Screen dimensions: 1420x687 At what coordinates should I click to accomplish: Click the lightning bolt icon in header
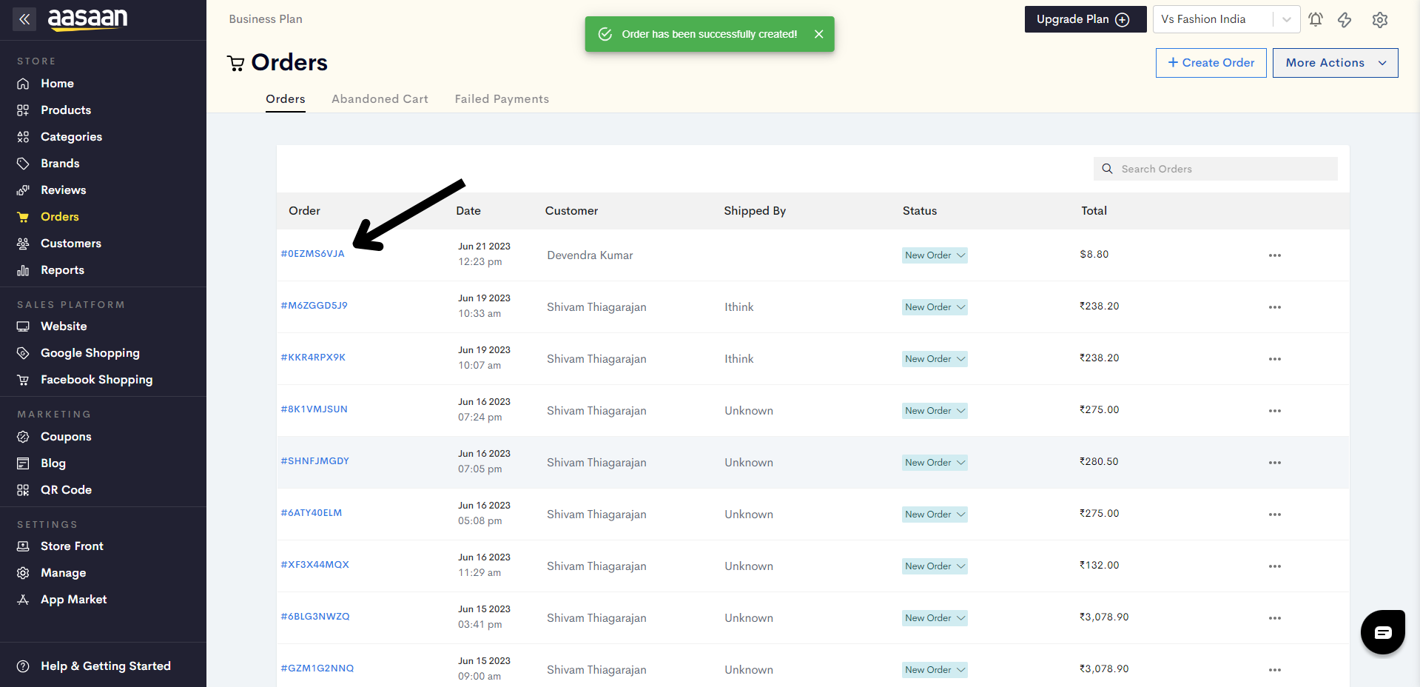pyautogui.click(x=1345, y=19)
